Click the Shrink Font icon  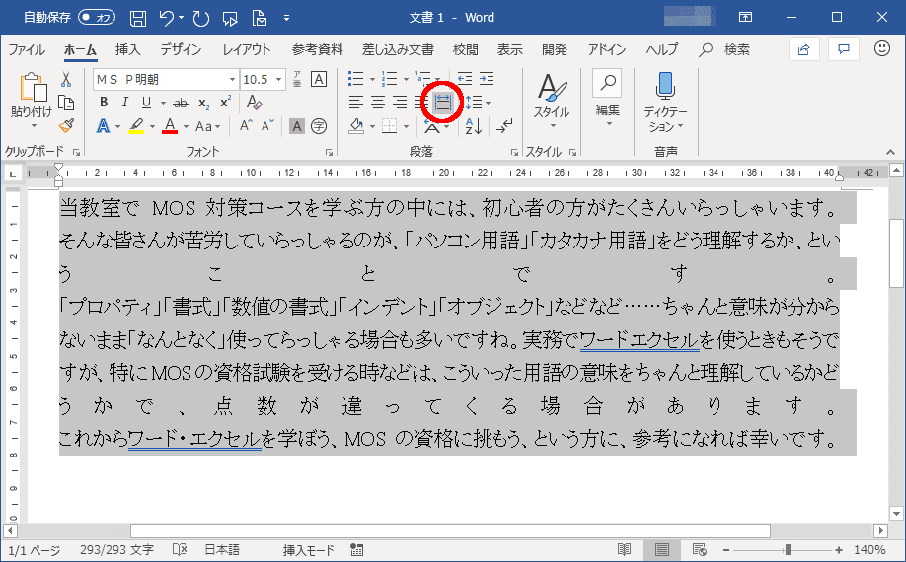(266, 126)
